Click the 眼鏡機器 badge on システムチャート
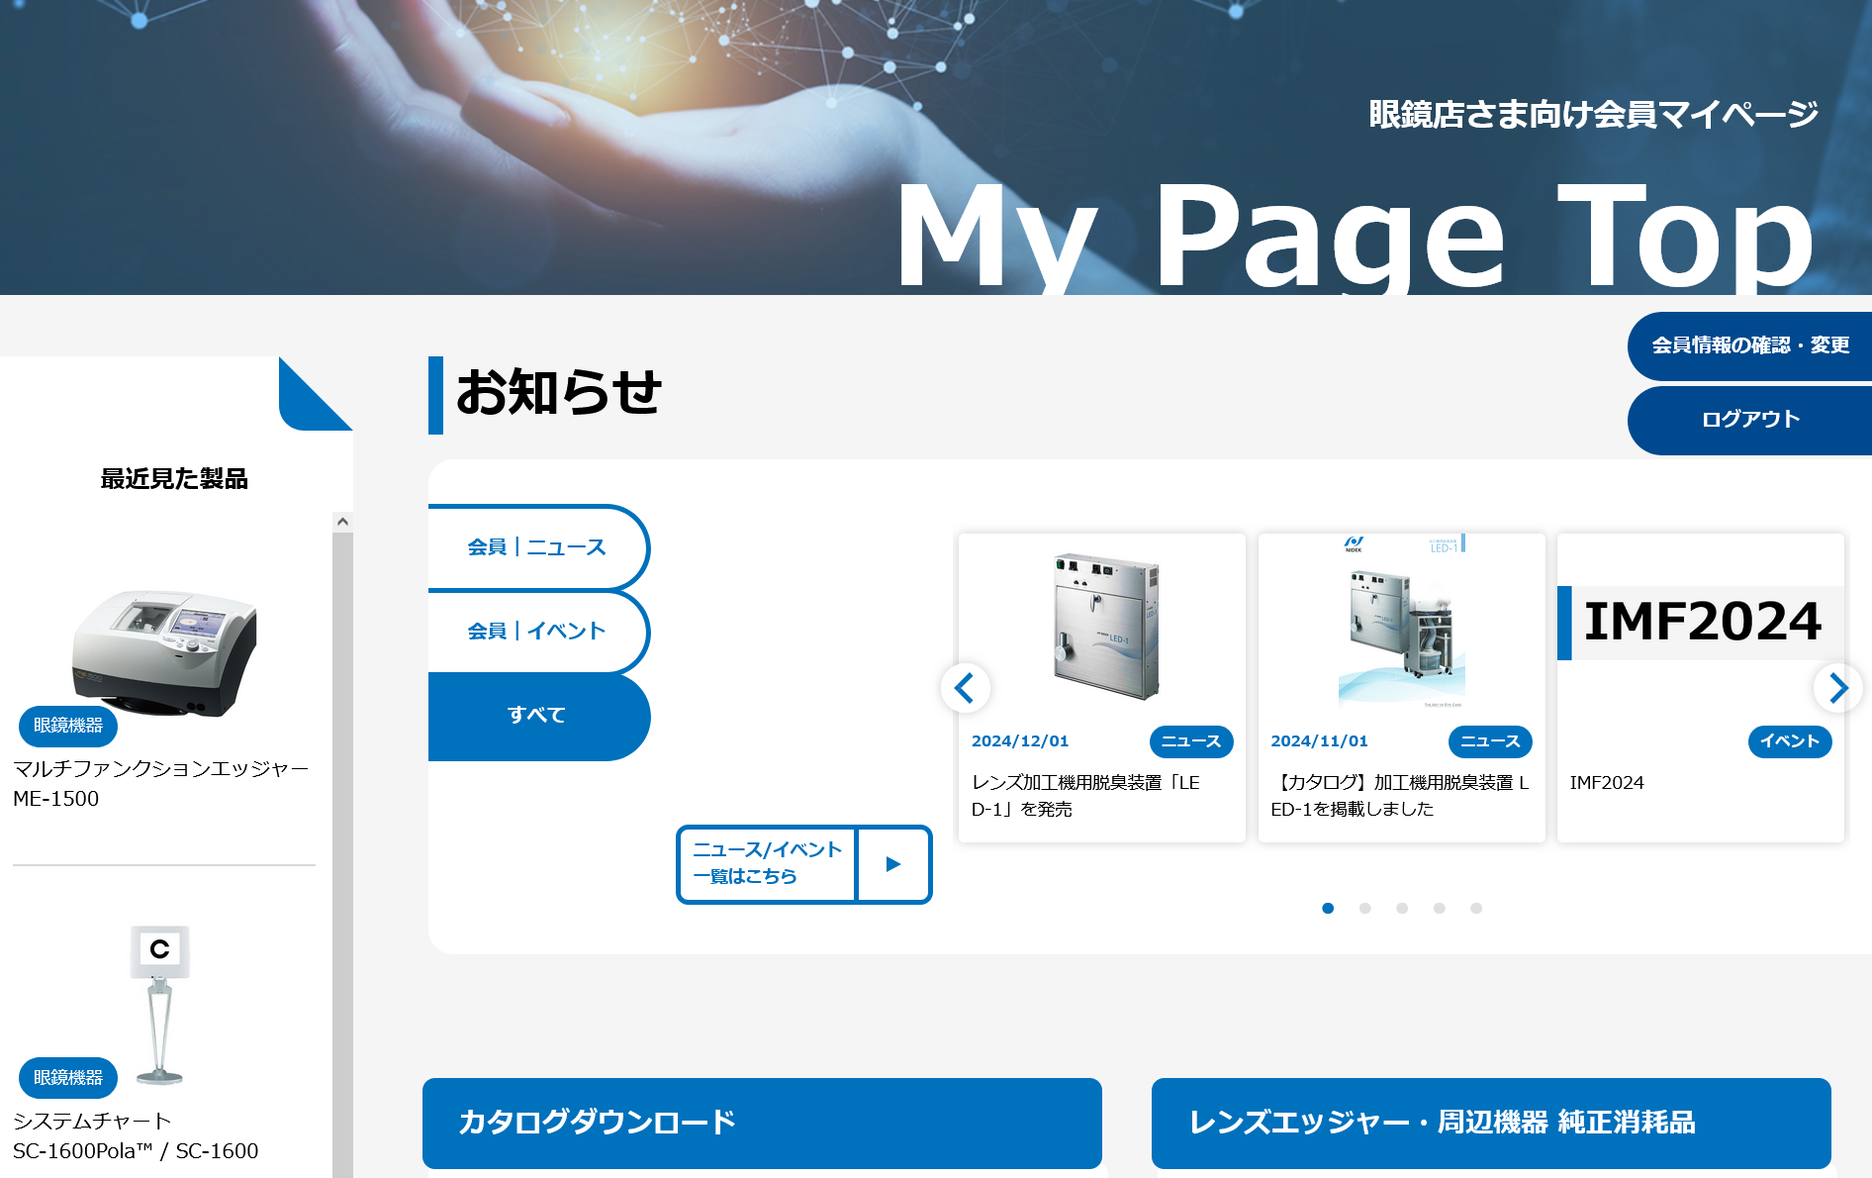 point(68,1078)
